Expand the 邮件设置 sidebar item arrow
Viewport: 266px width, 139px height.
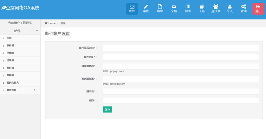pyautogui.click(x=35, y=90)
